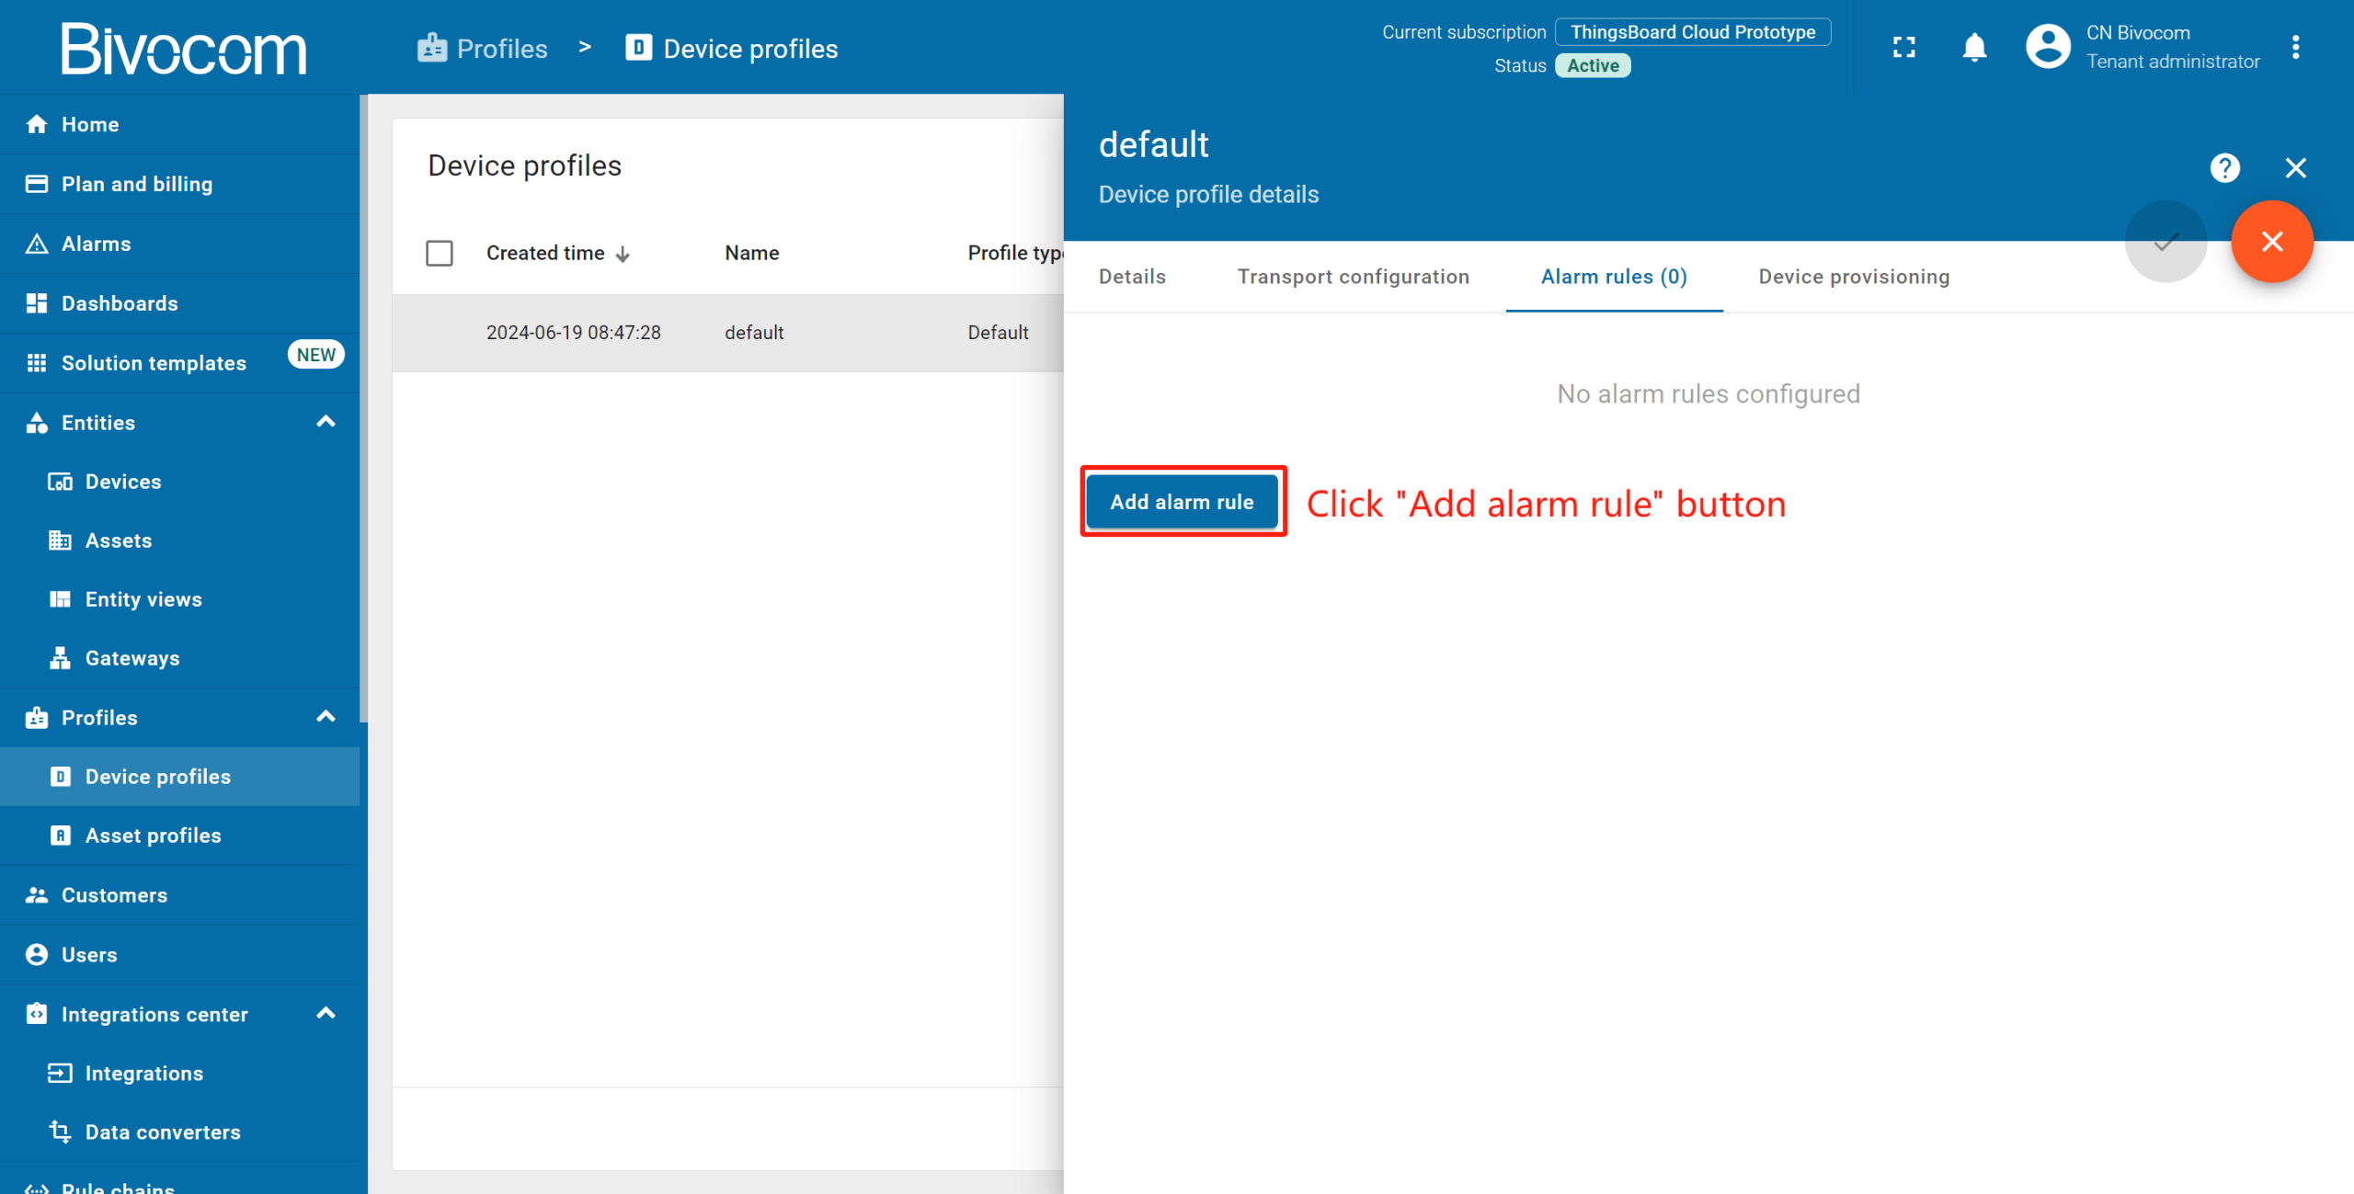The image size is (2354, 1194).
Task: Collapse the Integrations center section
Action: pos(326,1014)
